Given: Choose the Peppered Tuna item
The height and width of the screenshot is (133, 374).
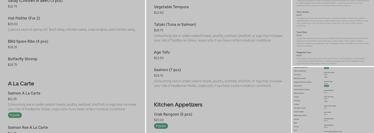Looking at the screenshot, I should (304, 52).
